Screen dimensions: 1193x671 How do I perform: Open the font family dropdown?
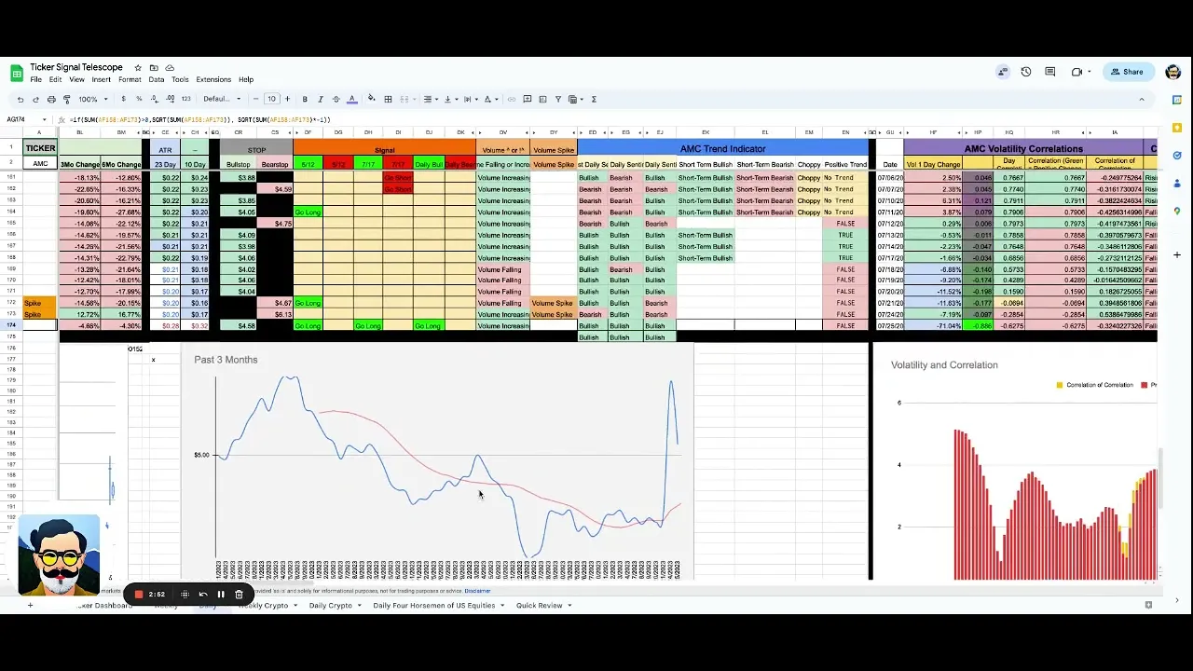pos(222,99)
